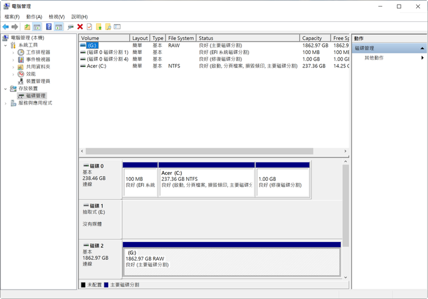
Task: Click the 磁碟 1 removable (E:) disk label
Action: (x=100, y=220)
